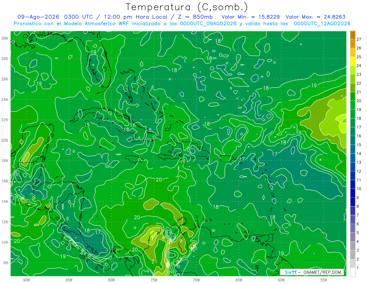Click color scale label 24
Screen dimensions: 367x284
(359, 66)
